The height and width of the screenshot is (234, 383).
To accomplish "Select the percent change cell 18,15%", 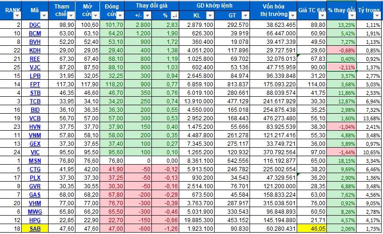I will click(x=341, y=161).
